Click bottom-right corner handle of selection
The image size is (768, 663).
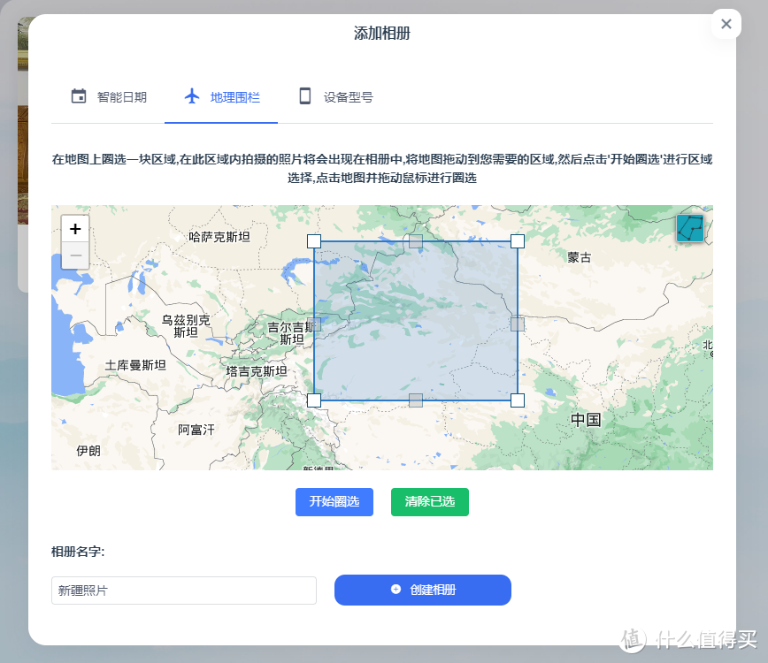coord(518,400)
